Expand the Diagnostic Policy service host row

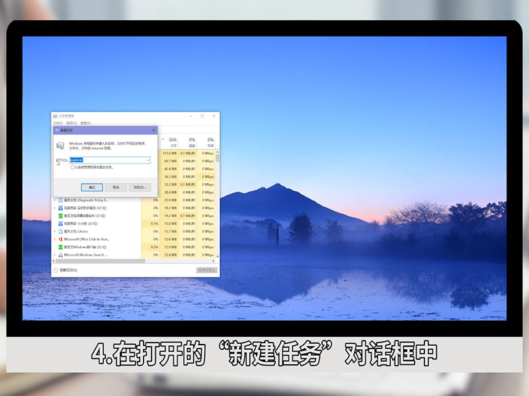(55, 200)
